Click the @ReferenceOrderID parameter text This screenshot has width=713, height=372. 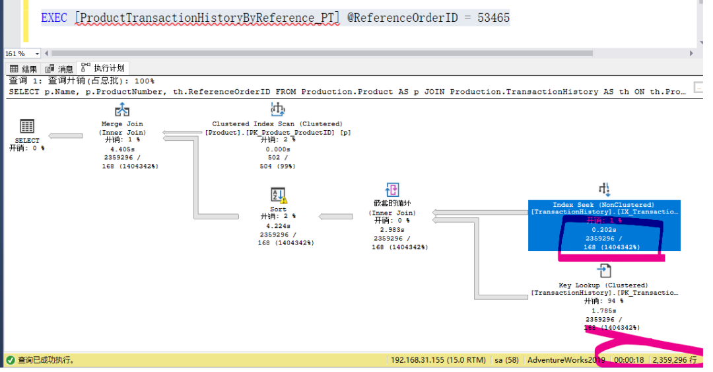click(403, 18)
